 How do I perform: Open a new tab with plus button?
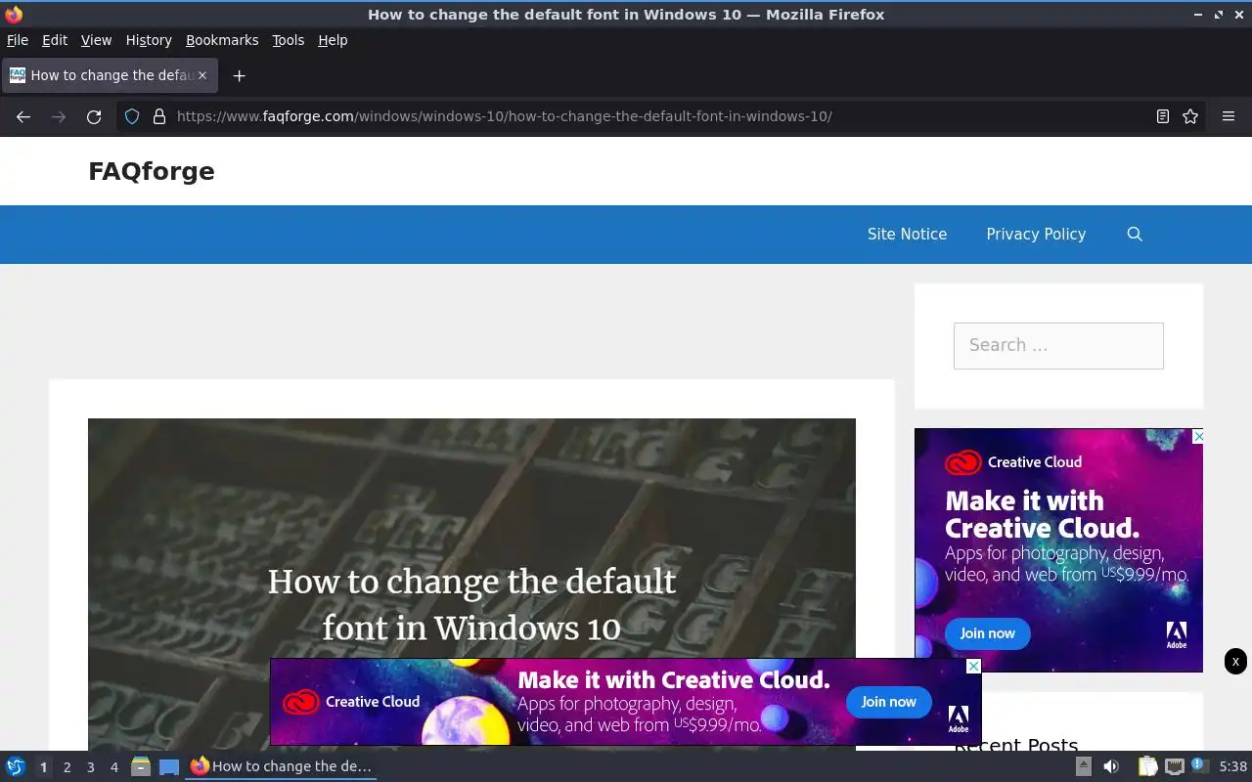pos(239,75)
